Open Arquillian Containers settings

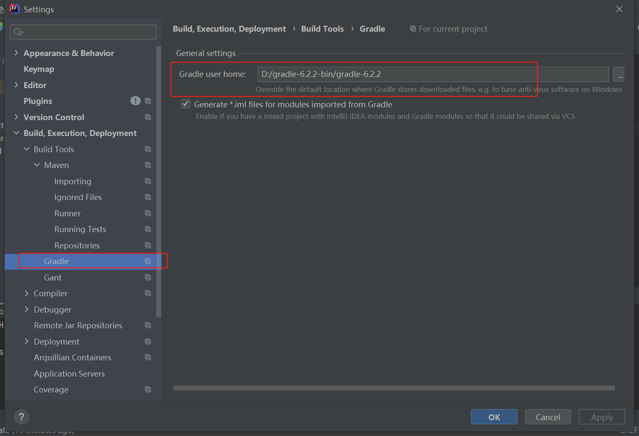coord(72,358)
